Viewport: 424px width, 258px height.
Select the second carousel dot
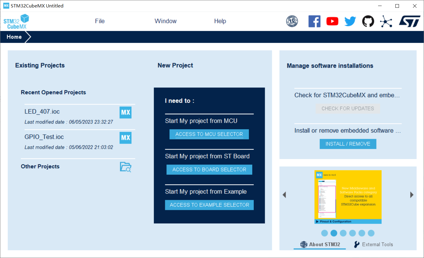[334, 233]
